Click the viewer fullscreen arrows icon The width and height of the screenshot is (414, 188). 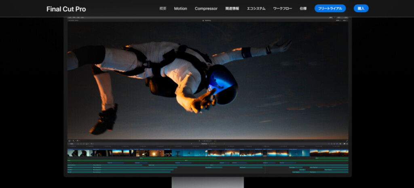[347, 141]
